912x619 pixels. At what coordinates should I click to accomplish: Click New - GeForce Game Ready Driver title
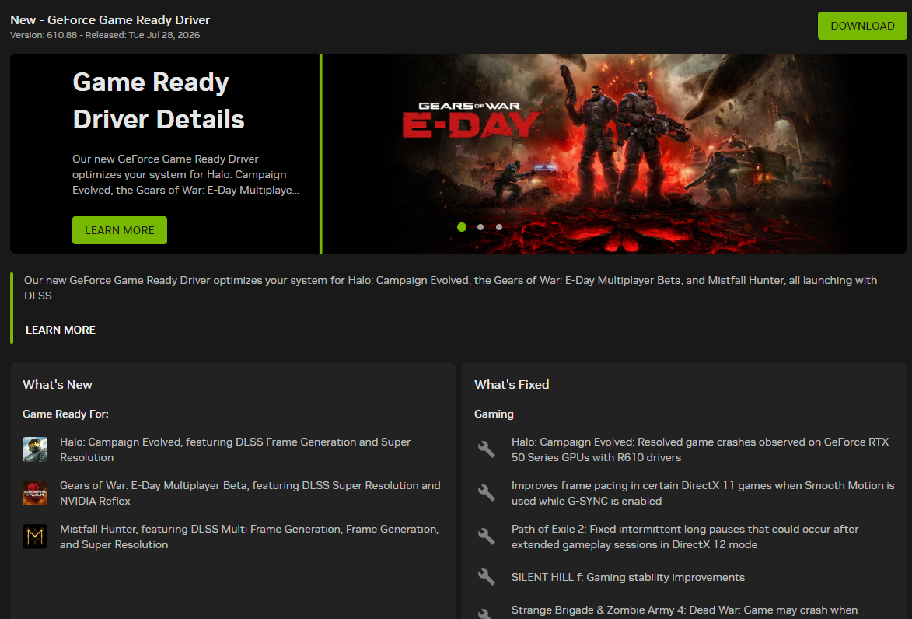point(110,19)
